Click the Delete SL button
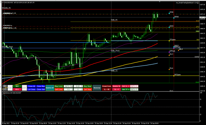Screen dimensions: 206x125 pyautogui.click(x=116, y=86)
